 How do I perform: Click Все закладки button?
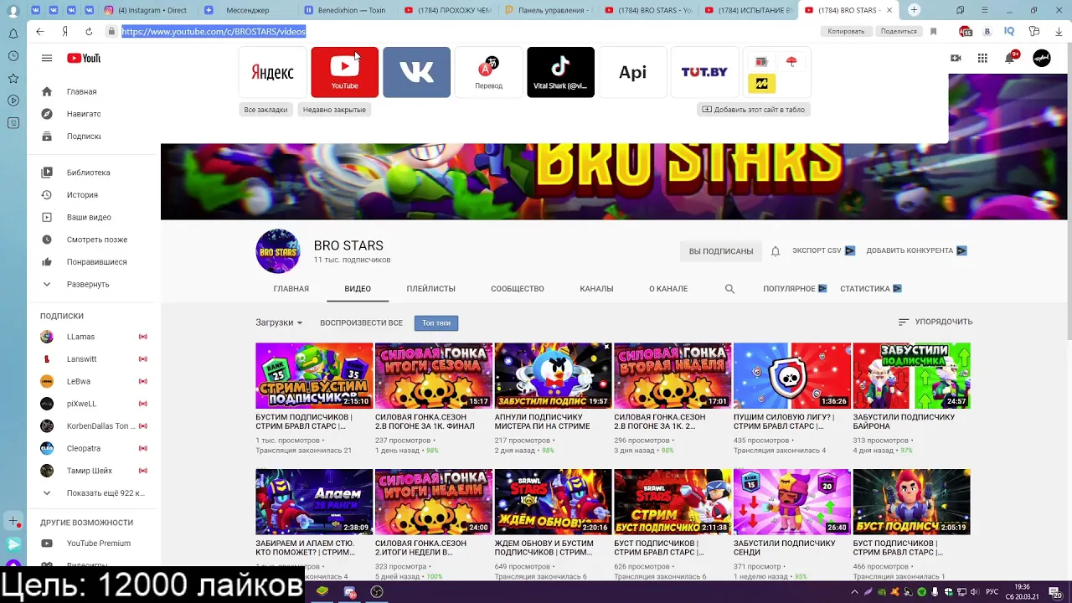[265, 110]
